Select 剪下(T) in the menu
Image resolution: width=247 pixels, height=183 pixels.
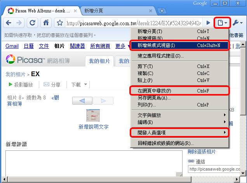(x=179, y=66)
